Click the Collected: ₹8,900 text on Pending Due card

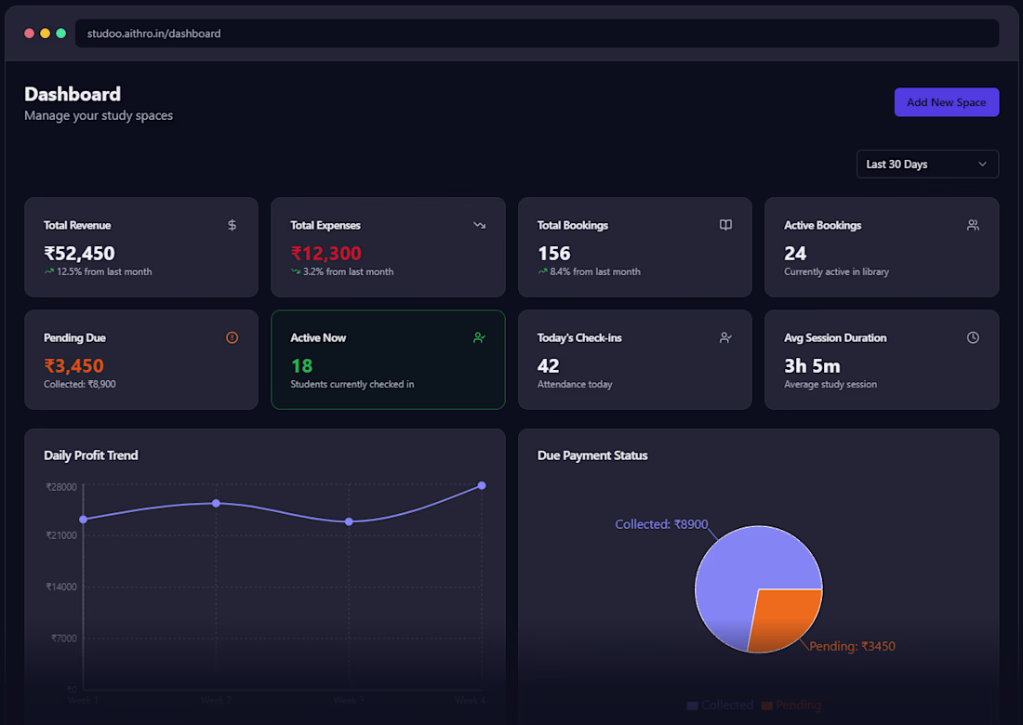coord(80,384)
